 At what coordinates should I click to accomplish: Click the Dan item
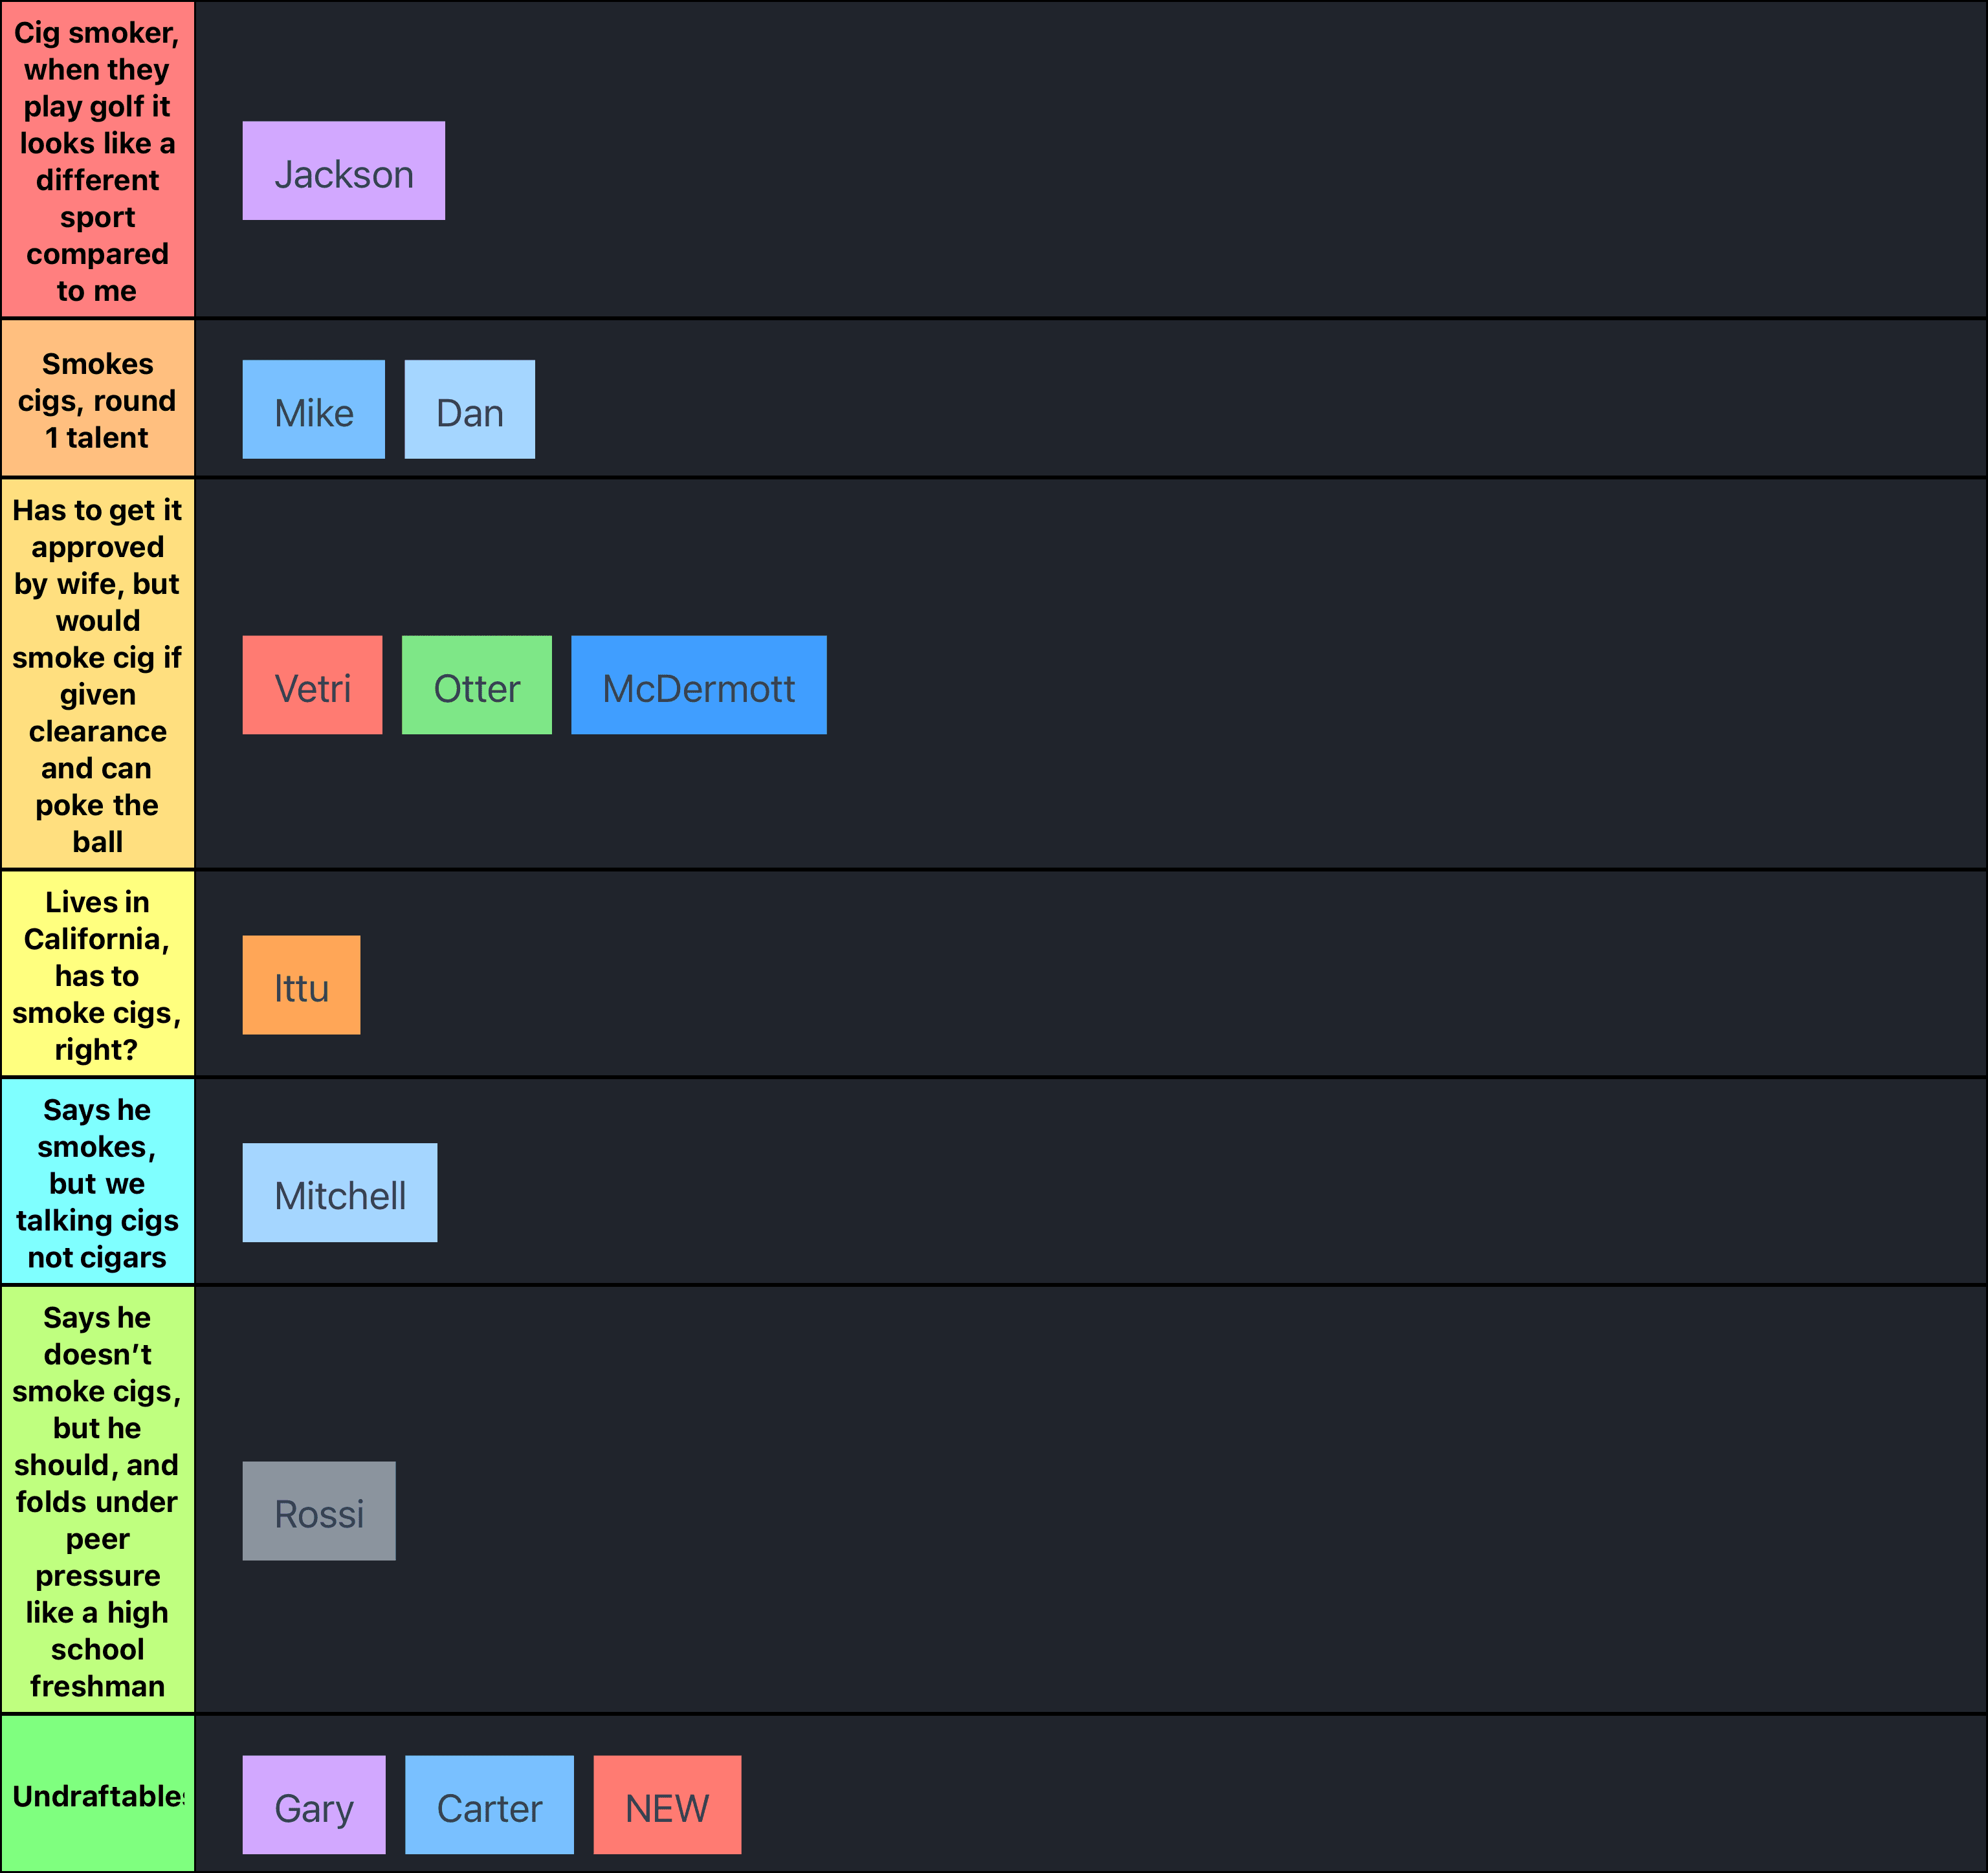[469, 409]
